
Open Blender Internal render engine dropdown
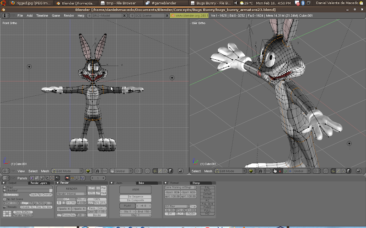[71, 194]
